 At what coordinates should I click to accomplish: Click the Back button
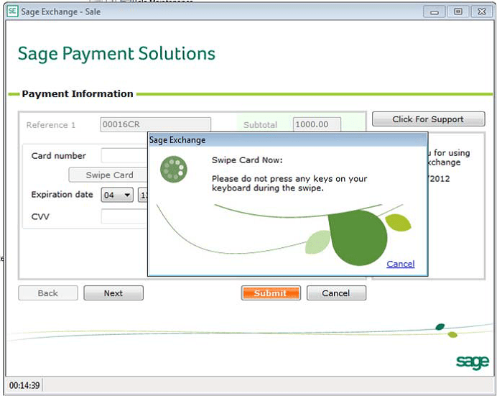click(x=48, y=293)
